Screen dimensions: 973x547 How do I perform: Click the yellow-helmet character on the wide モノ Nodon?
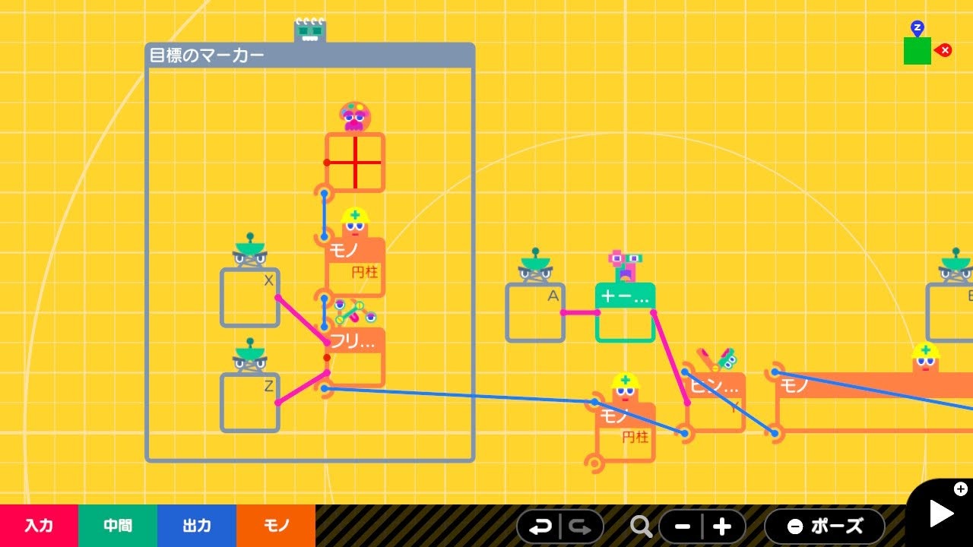point(925,358)
